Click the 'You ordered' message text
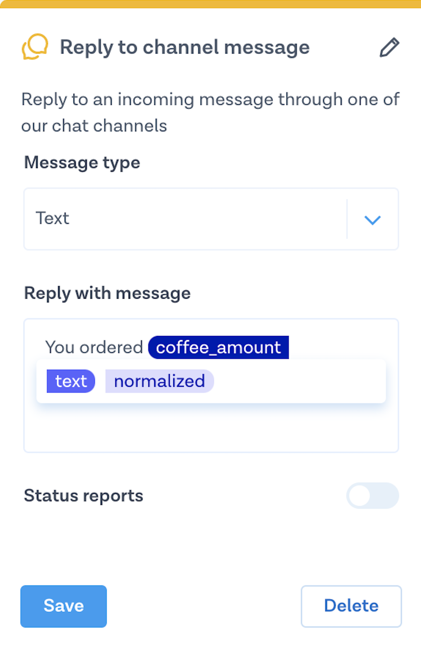Image resolution: width=421 pixels, height=646 pixels. pyautogui.click(x=94, y=347)
